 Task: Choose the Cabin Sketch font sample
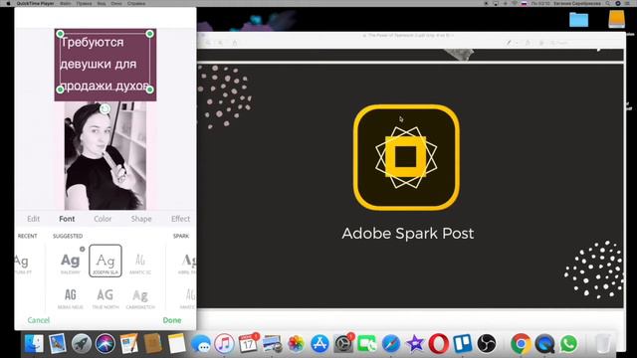pyautogui.click(x=140, y=297)
